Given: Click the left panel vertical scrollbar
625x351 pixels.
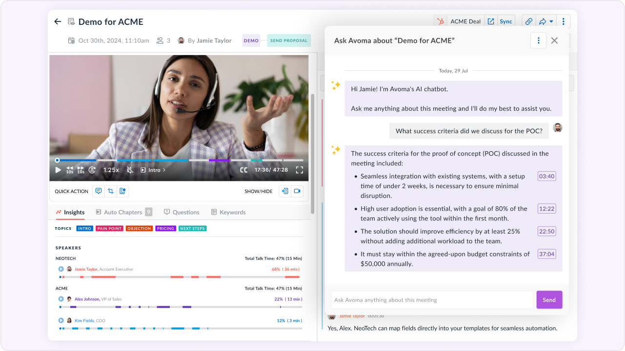Looking at the screenshot, I should pyautogui.click(x=313, y=154).
